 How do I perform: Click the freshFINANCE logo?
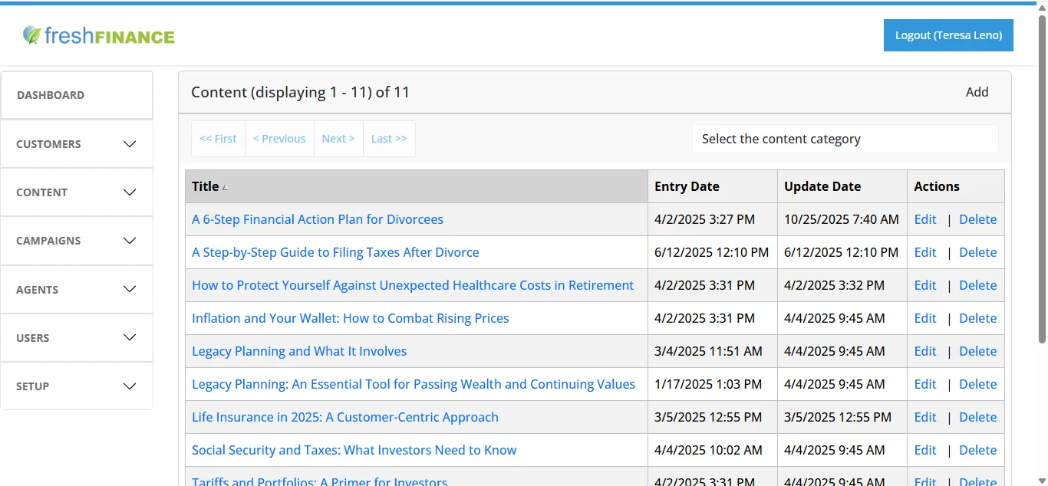(99, 35)
